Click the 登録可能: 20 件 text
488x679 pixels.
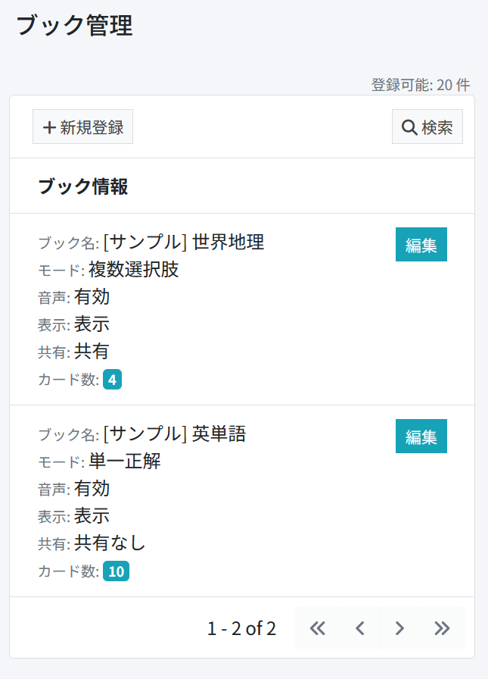421,84
